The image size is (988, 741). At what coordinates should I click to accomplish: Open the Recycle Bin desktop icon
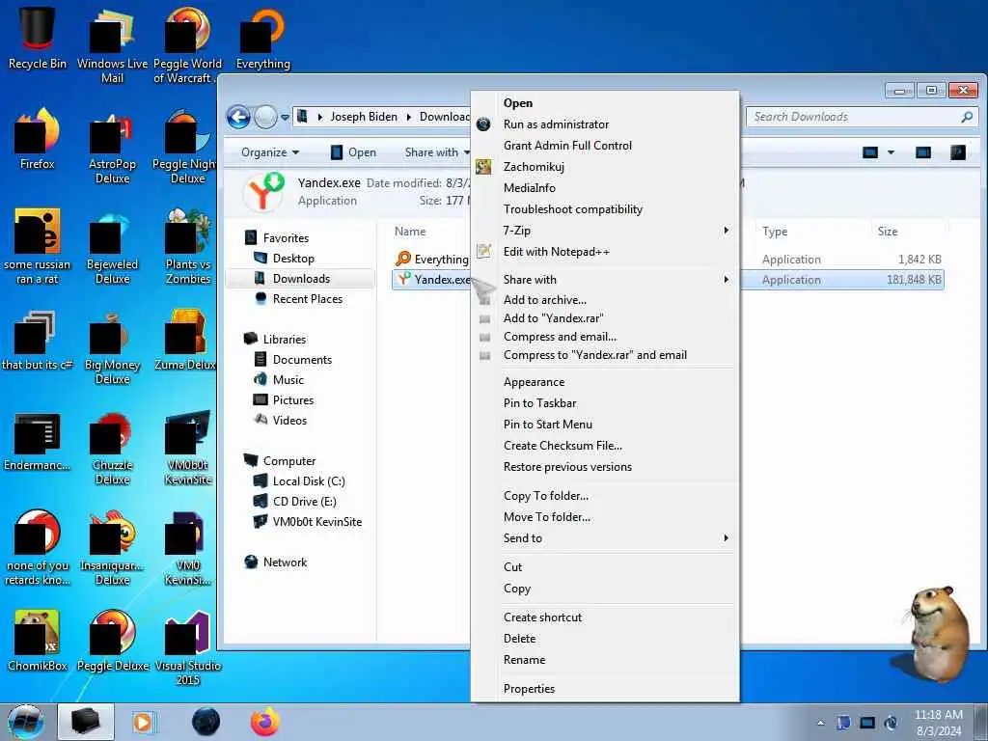(x=38, y=39)
